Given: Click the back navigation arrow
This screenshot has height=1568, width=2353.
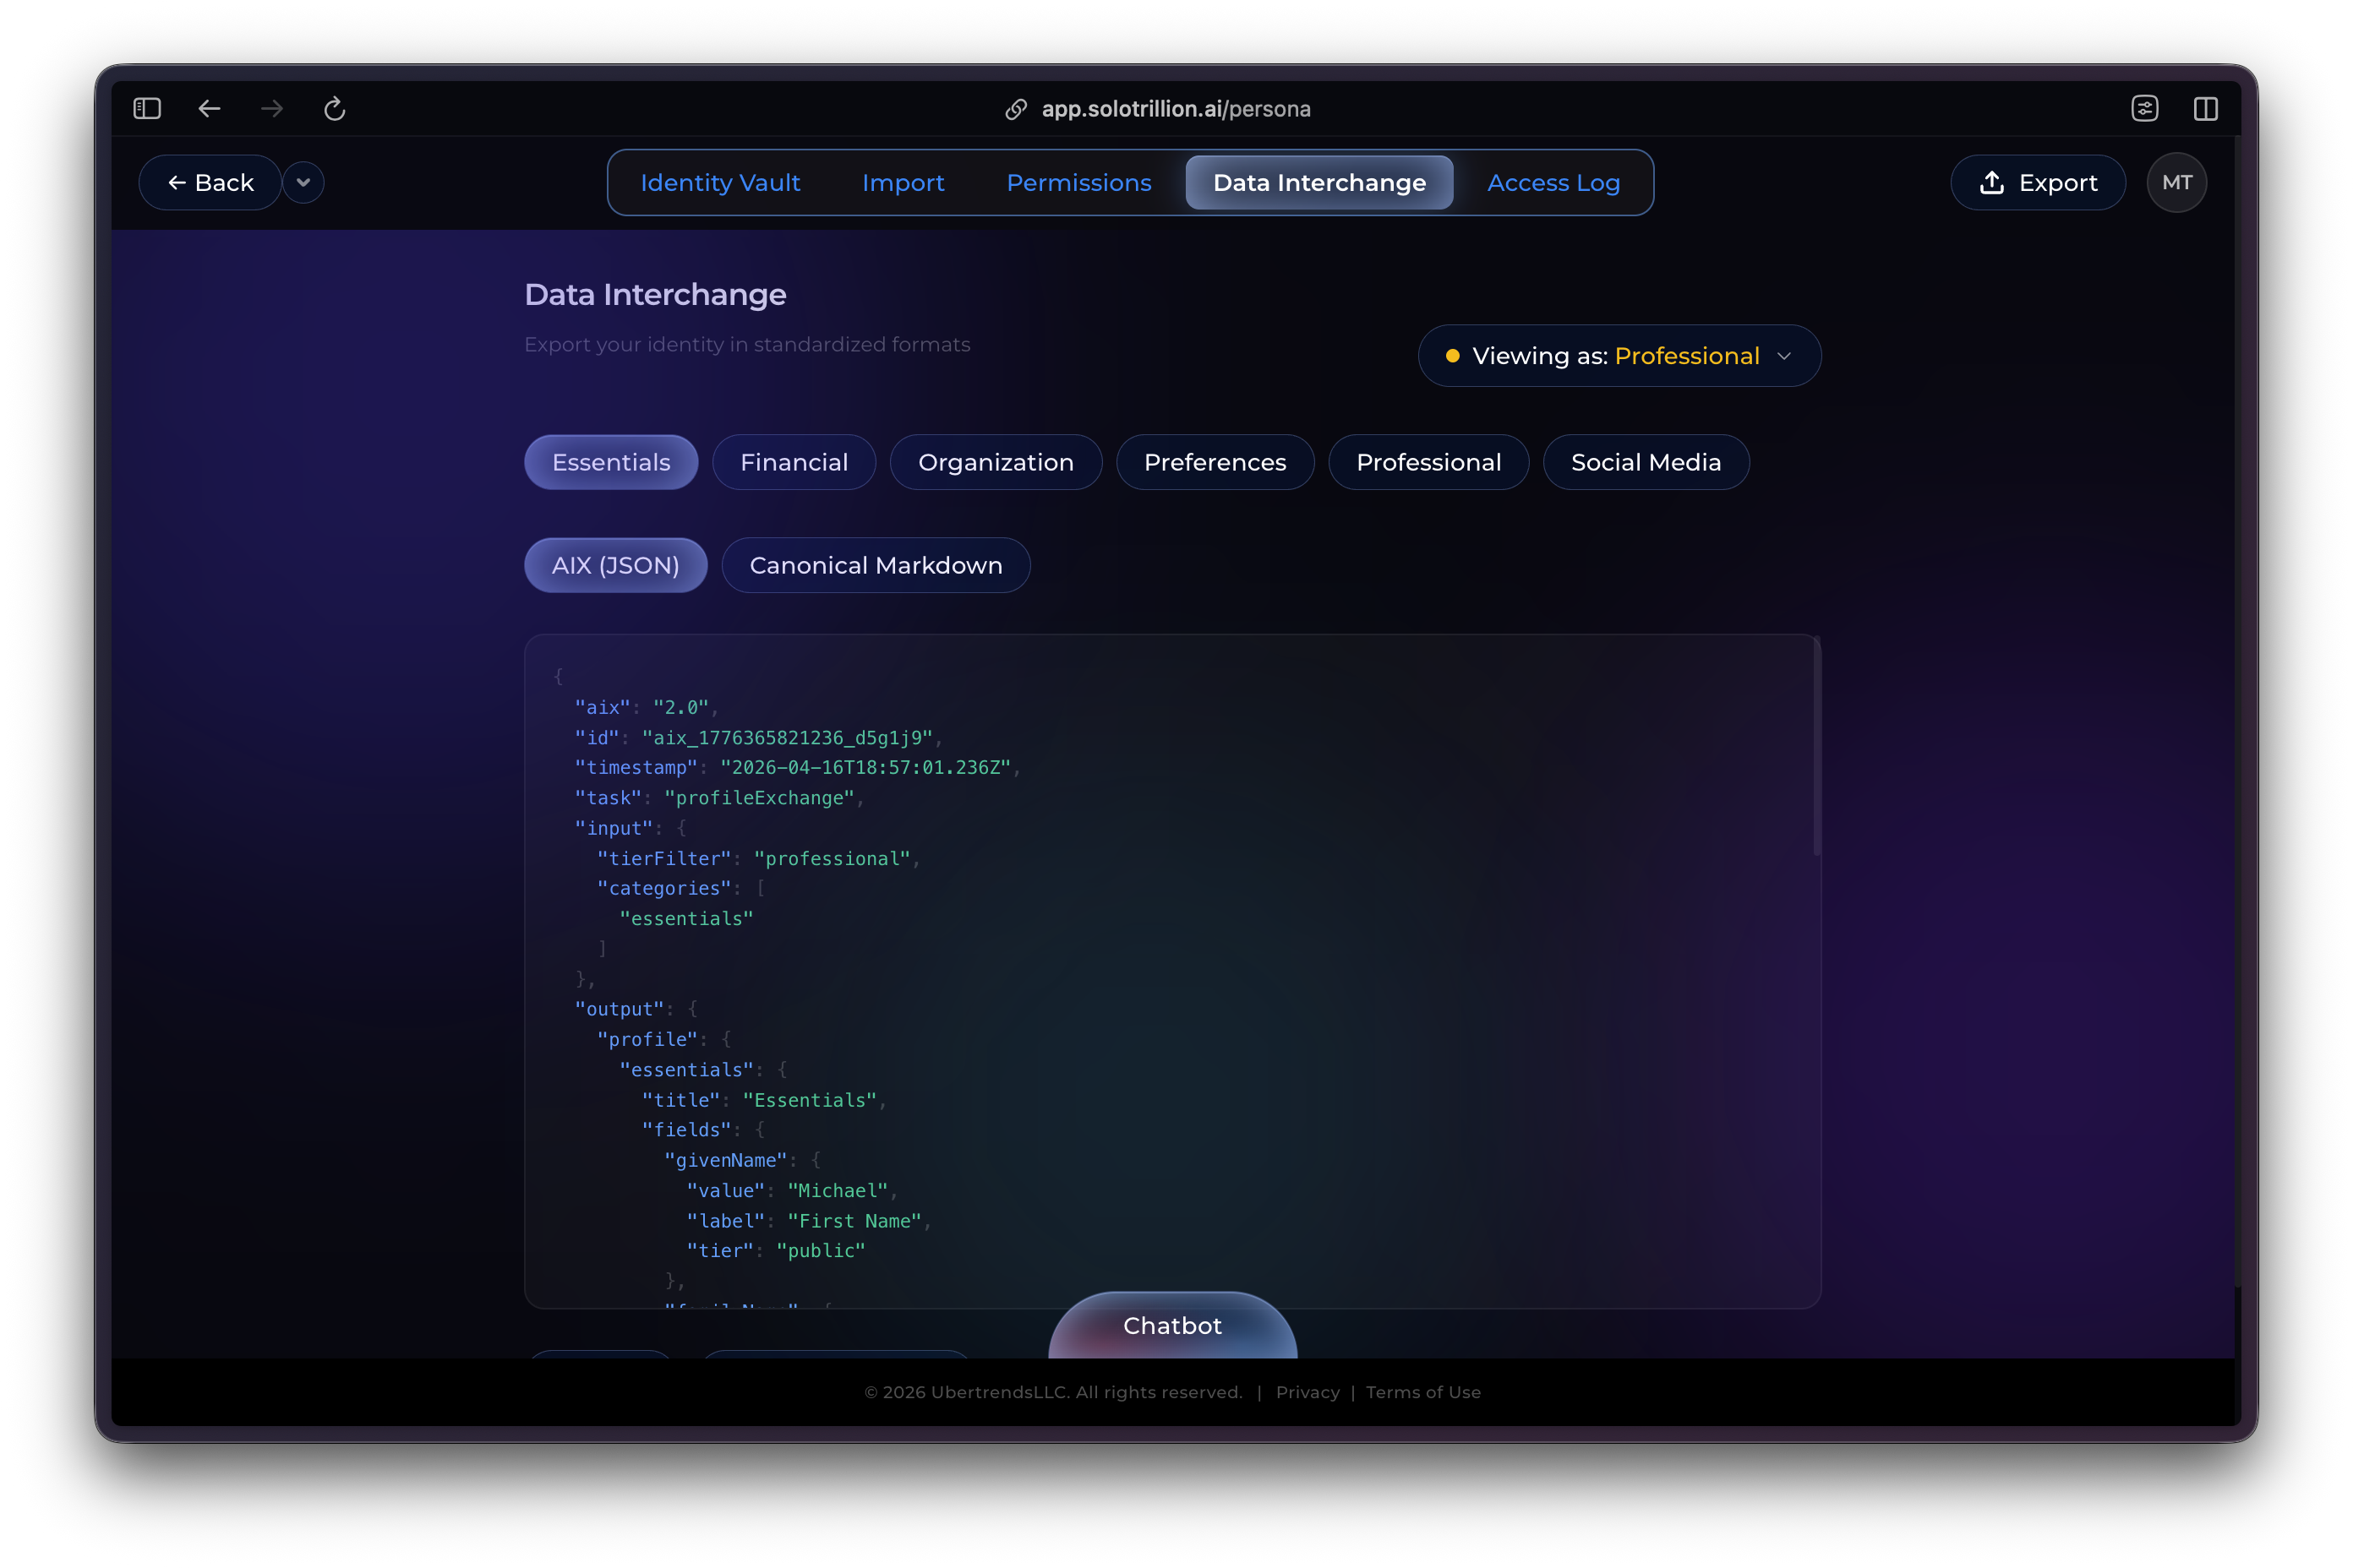Looking at the screenshot, I should tap(209, 109).
